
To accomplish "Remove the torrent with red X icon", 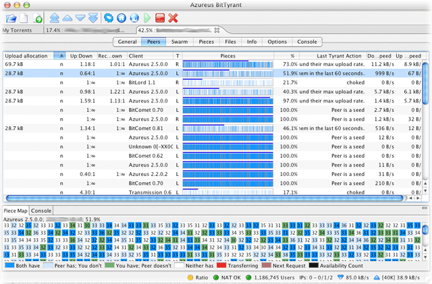I will pyautogui.click(x=173, y=18).
